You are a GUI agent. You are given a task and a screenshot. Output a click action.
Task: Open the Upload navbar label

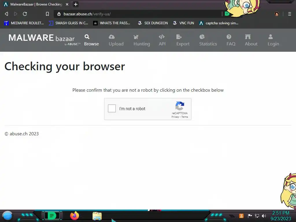[116, 44]
